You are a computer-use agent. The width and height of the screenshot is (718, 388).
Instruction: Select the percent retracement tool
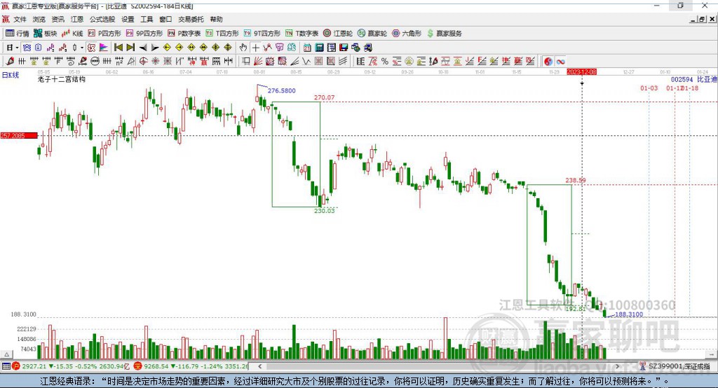tap(385, 62)
